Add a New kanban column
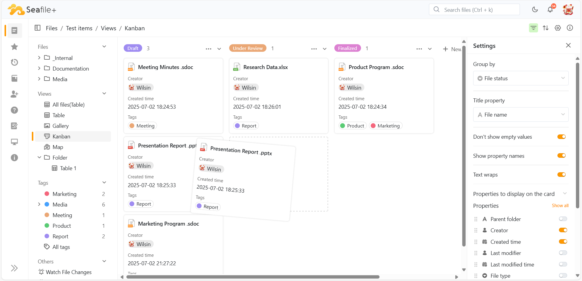 [x=452, y=49]
